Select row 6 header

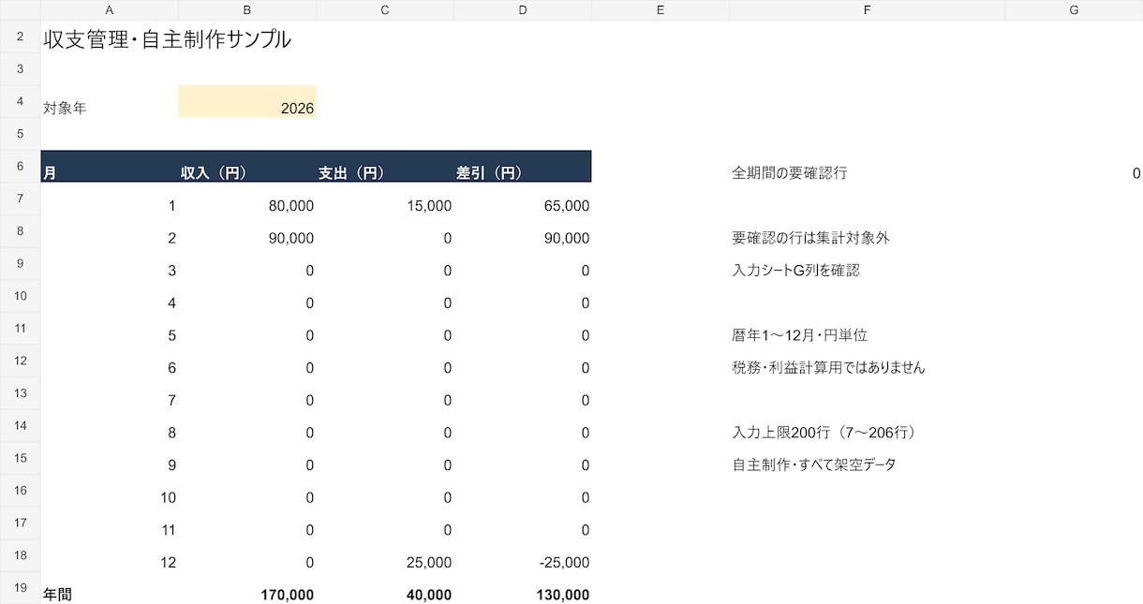tap(20, 166)
